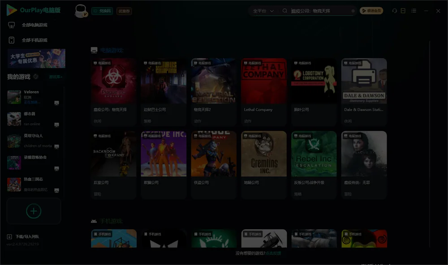Open the 欺骗公司 Deceive Inc card
Viewport: 448px width, 265px height.
click(164, 165)
